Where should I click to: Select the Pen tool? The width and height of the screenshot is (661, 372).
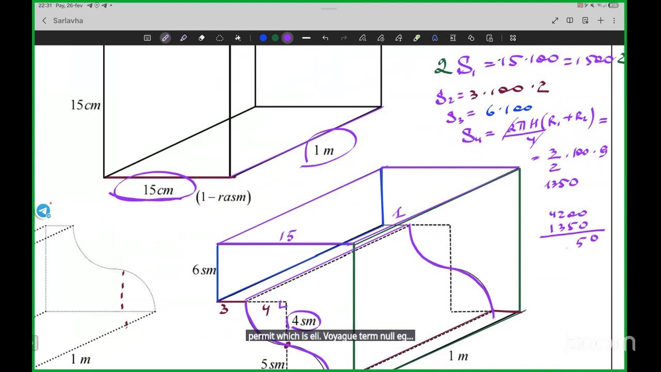coord(165,38)
